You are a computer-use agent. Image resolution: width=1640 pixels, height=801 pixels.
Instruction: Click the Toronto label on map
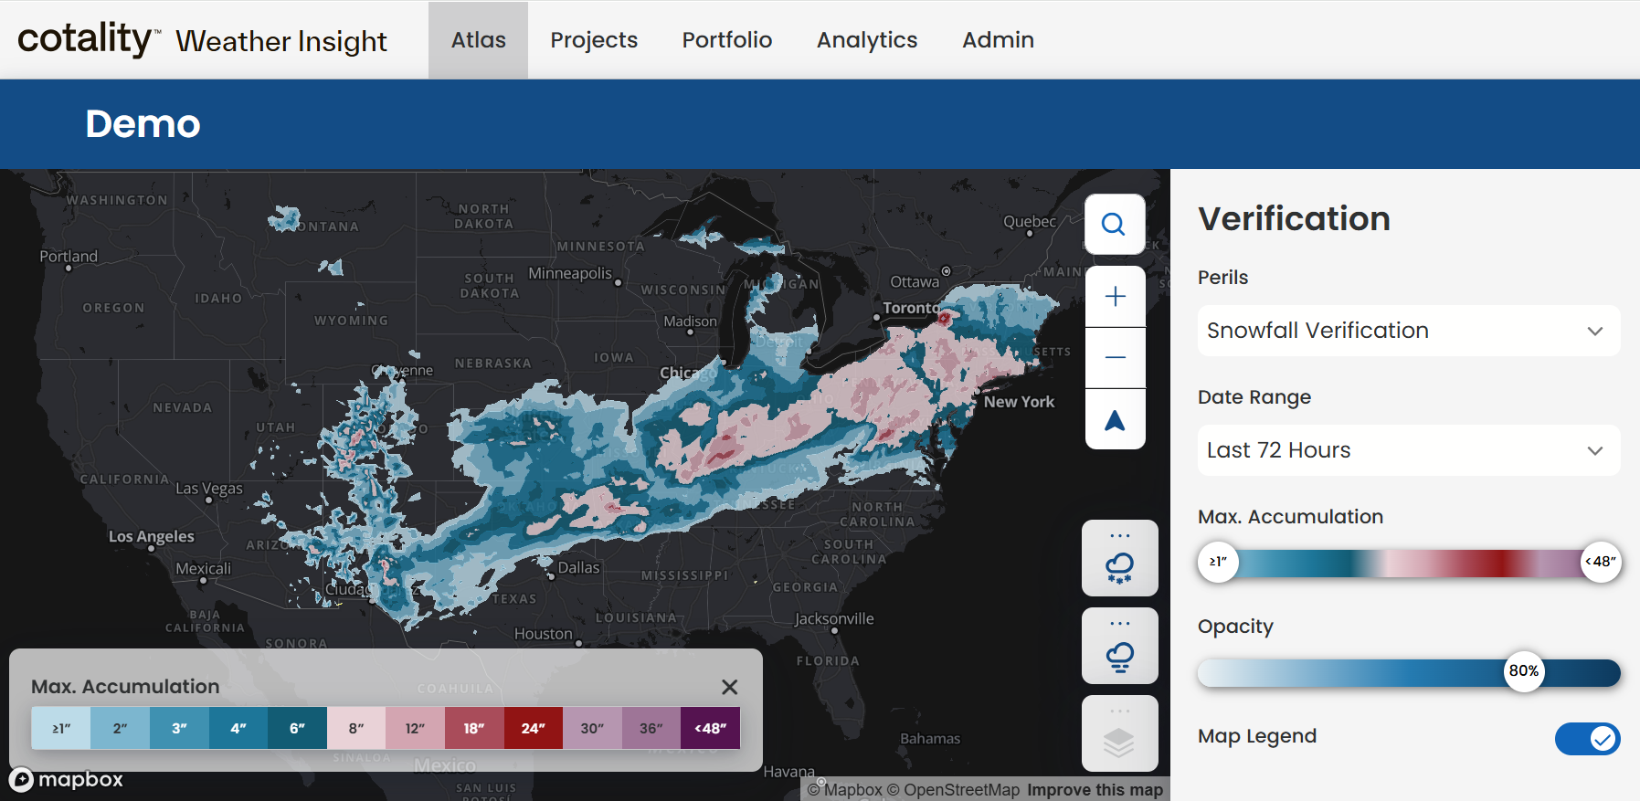(911, 308)
